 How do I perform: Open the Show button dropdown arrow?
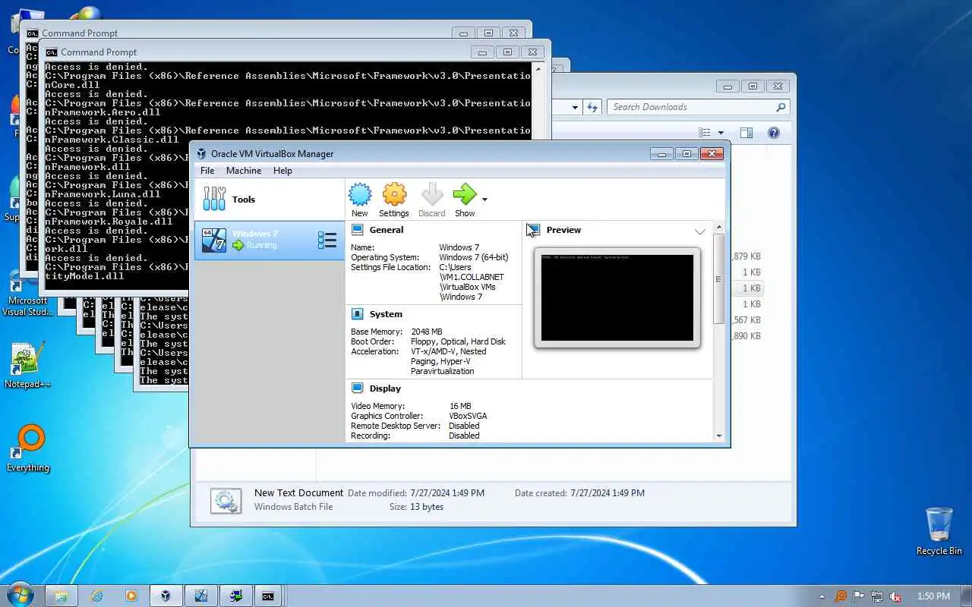(x=484, y=200)
